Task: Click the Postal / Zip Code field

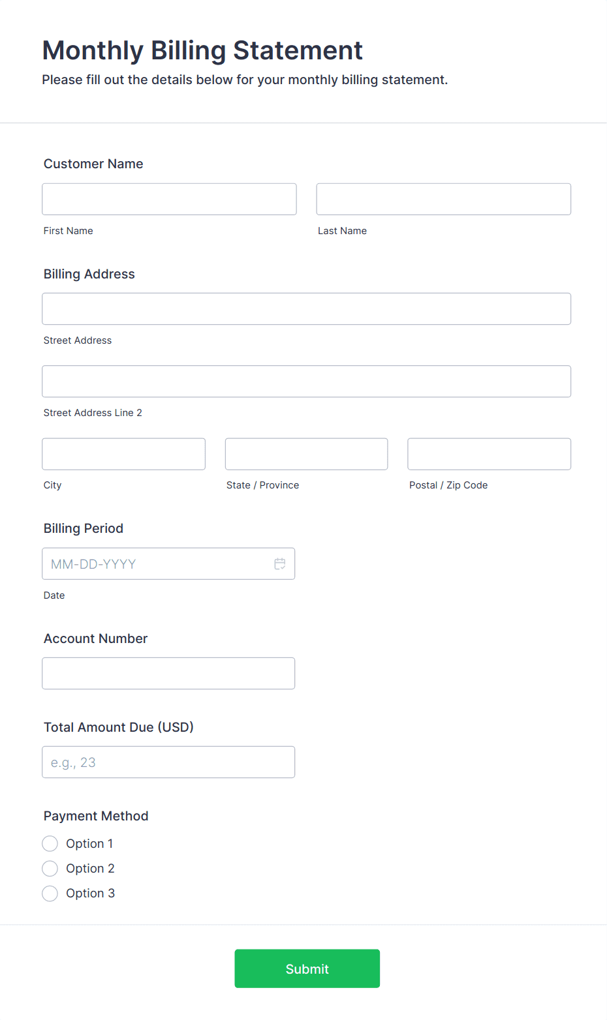Action: click(489, 454)
